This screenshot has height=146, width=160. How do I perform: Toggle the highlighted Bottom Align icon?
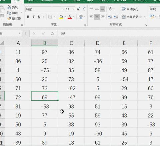click(x=102, y=9)
